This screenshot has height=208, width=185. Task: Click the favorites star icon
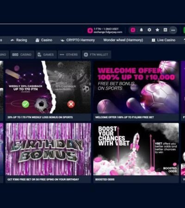tap(157, 30)
